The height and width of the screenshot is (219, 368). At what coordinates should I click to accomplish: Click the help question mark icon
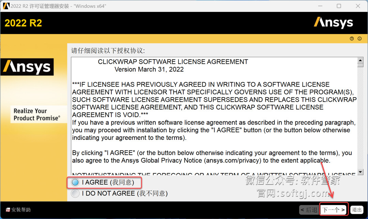[x=352, y=39]
